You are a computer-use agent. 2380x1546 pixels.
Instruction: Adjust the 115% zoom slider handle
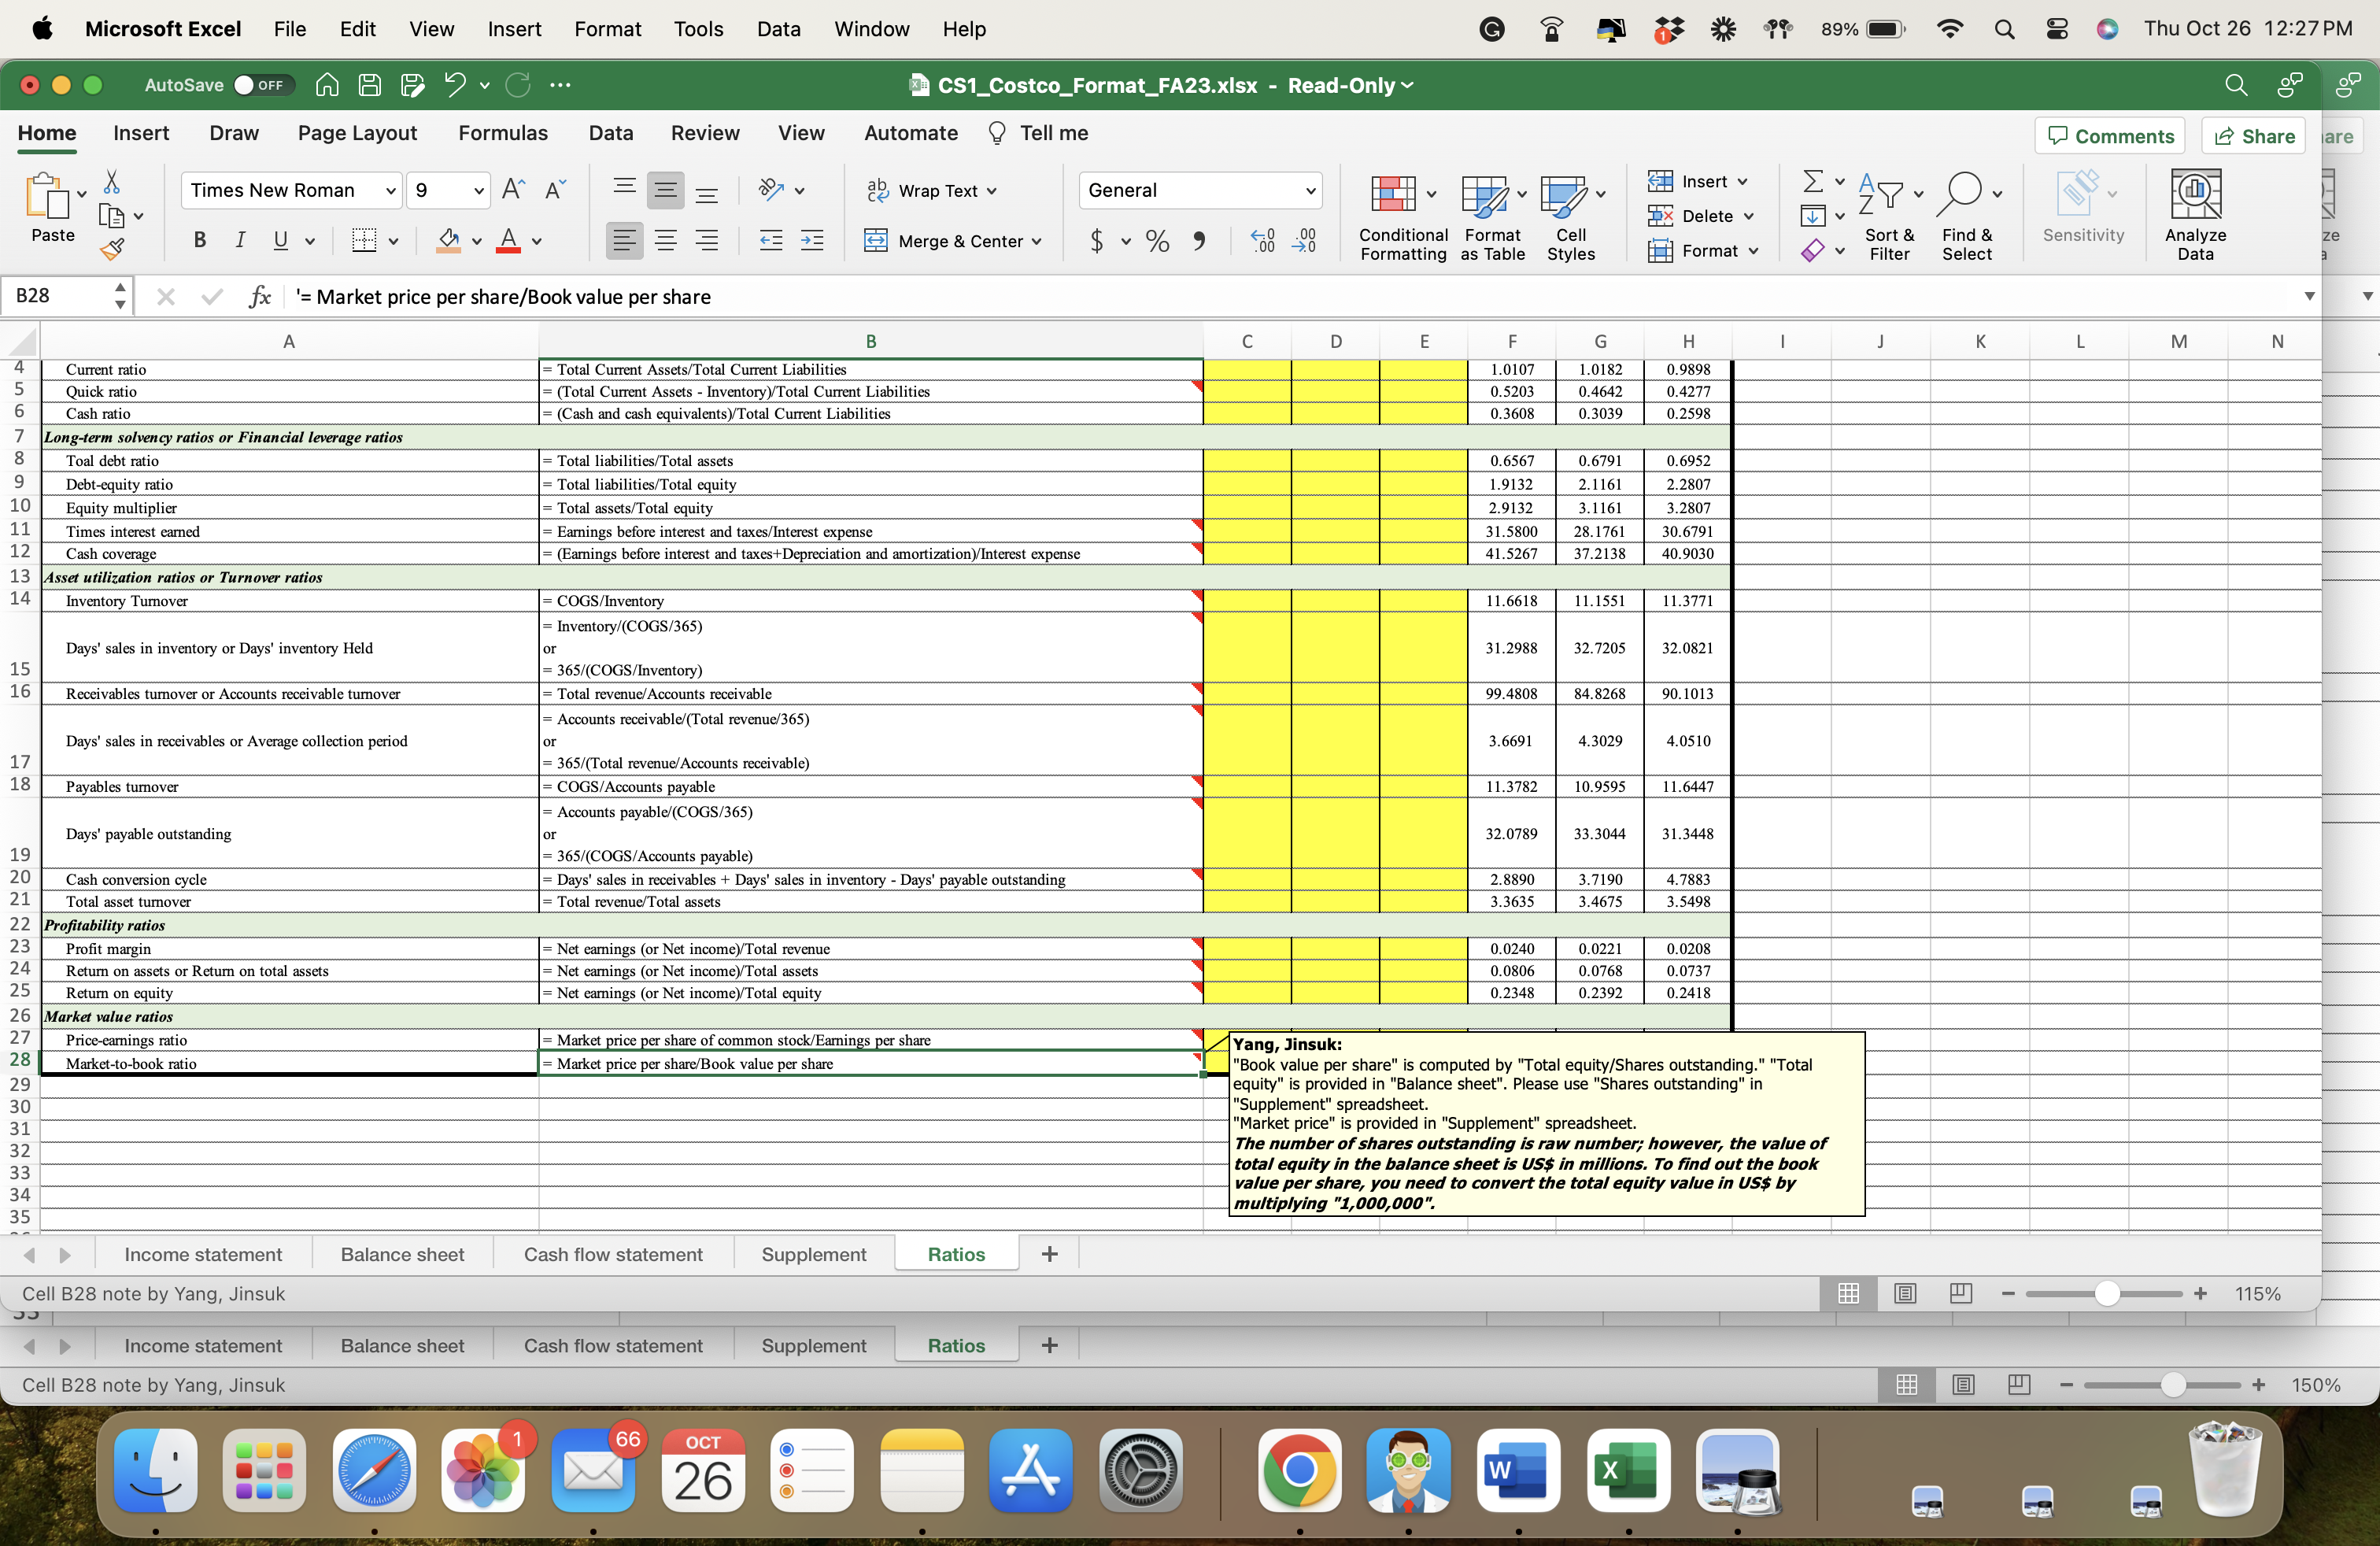point(2107,1293)
